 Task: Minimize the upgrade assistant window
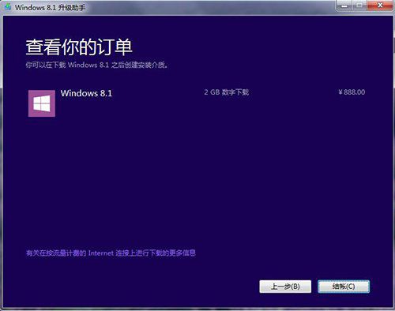[344, 6]
